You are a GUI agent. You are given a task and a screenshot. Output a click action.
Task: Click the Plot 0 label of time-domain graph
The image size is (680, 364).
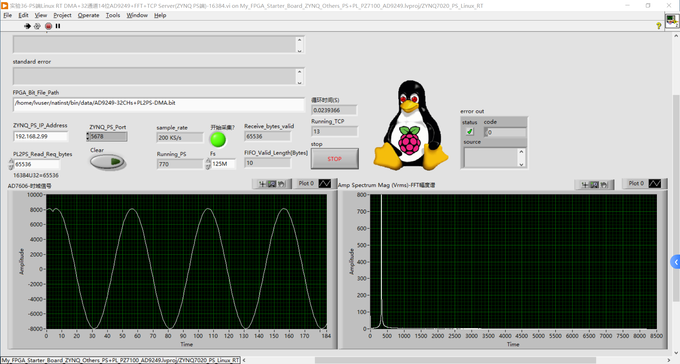[x=306, y=183]
